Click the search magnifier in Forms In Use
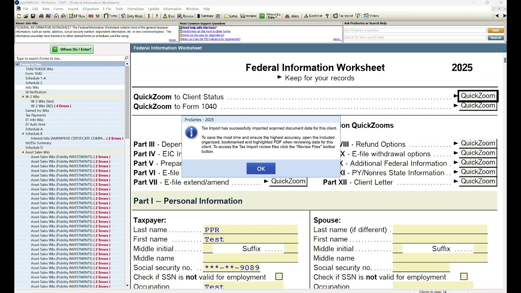Screen dimensions: 521x293 (x=126, y=58)
